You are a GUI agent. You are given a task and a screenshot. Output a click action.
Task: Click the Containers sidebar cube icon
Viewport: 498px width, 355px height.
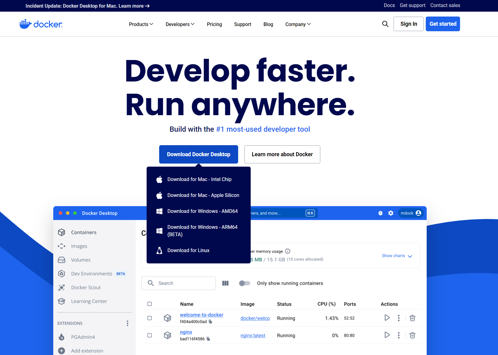pos(62,232)
